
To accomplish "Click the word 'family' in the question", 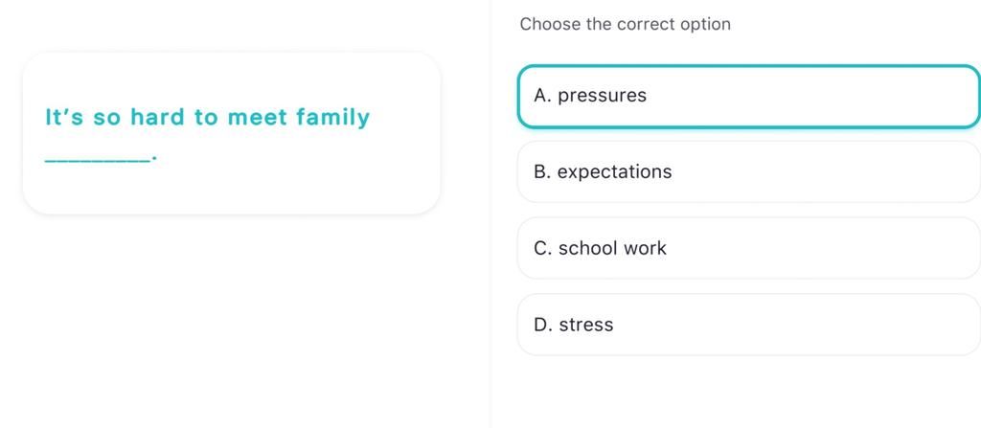I will tap(332, 118).
